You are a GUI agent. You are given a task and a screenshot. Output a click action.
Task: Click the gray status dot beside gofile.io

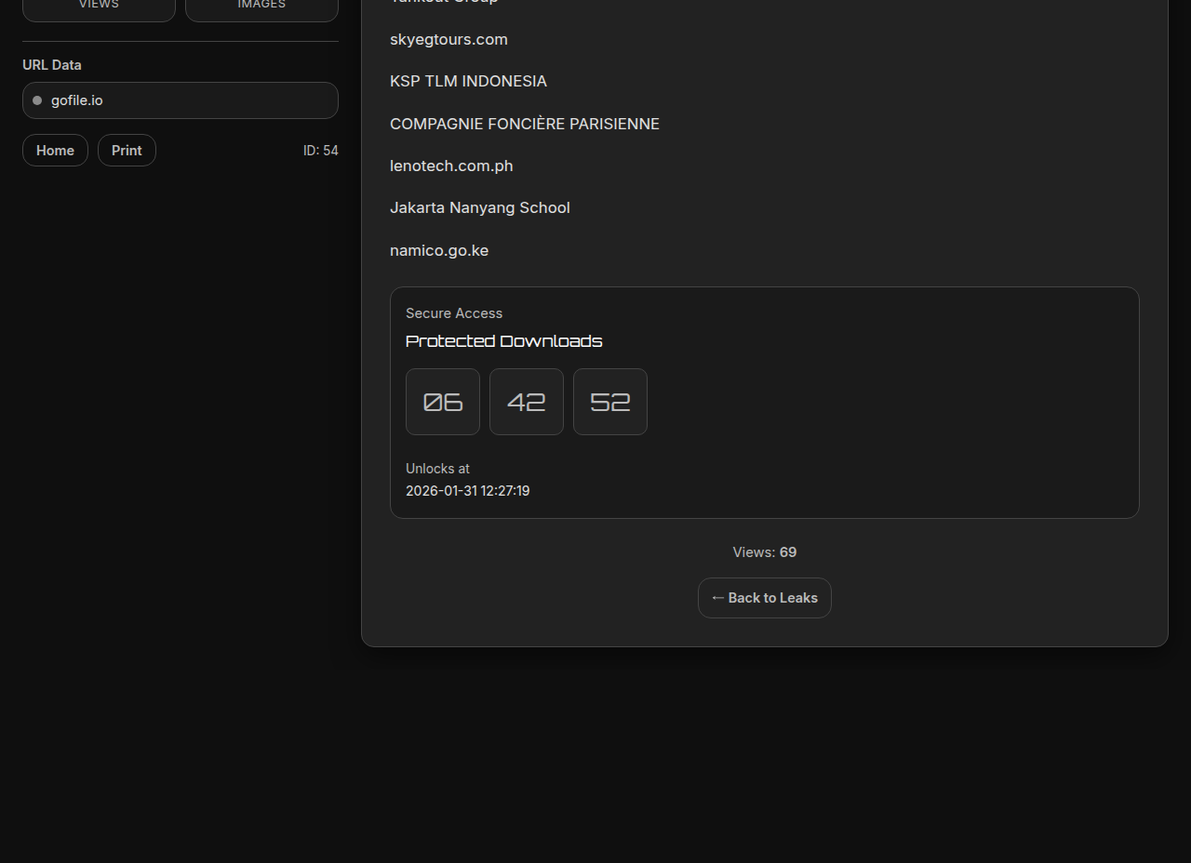point(37,100)
